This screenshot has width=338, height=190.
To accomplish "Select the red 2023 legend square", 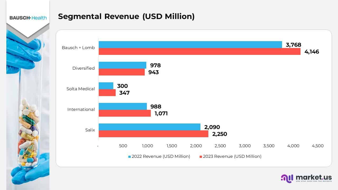I will click(201, 156).
